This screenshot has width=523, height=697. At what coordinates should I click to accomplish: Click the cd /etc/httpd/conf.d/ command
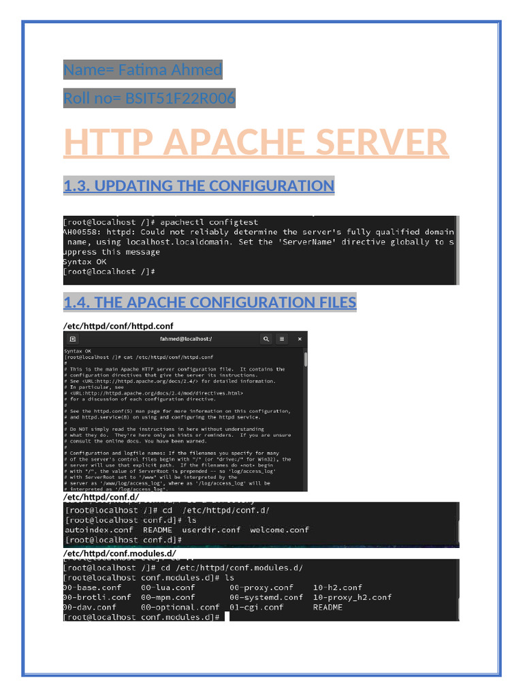216,510
